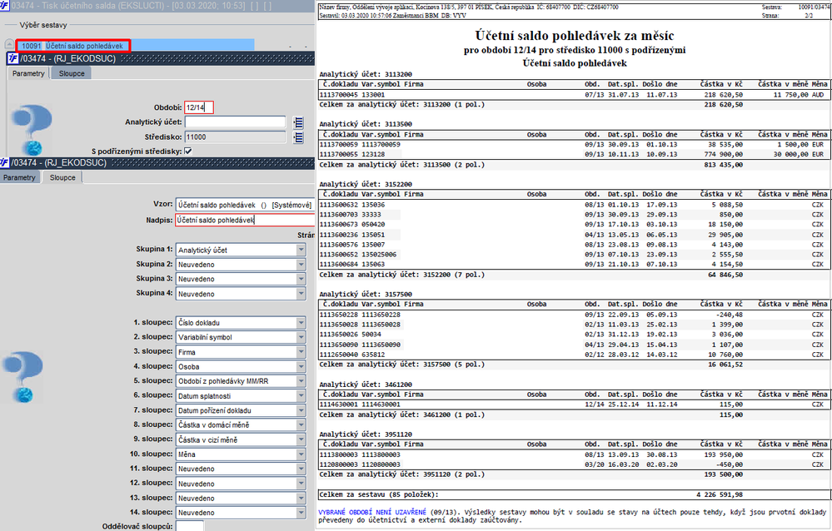Open the Středisko list picker icon

298,137
